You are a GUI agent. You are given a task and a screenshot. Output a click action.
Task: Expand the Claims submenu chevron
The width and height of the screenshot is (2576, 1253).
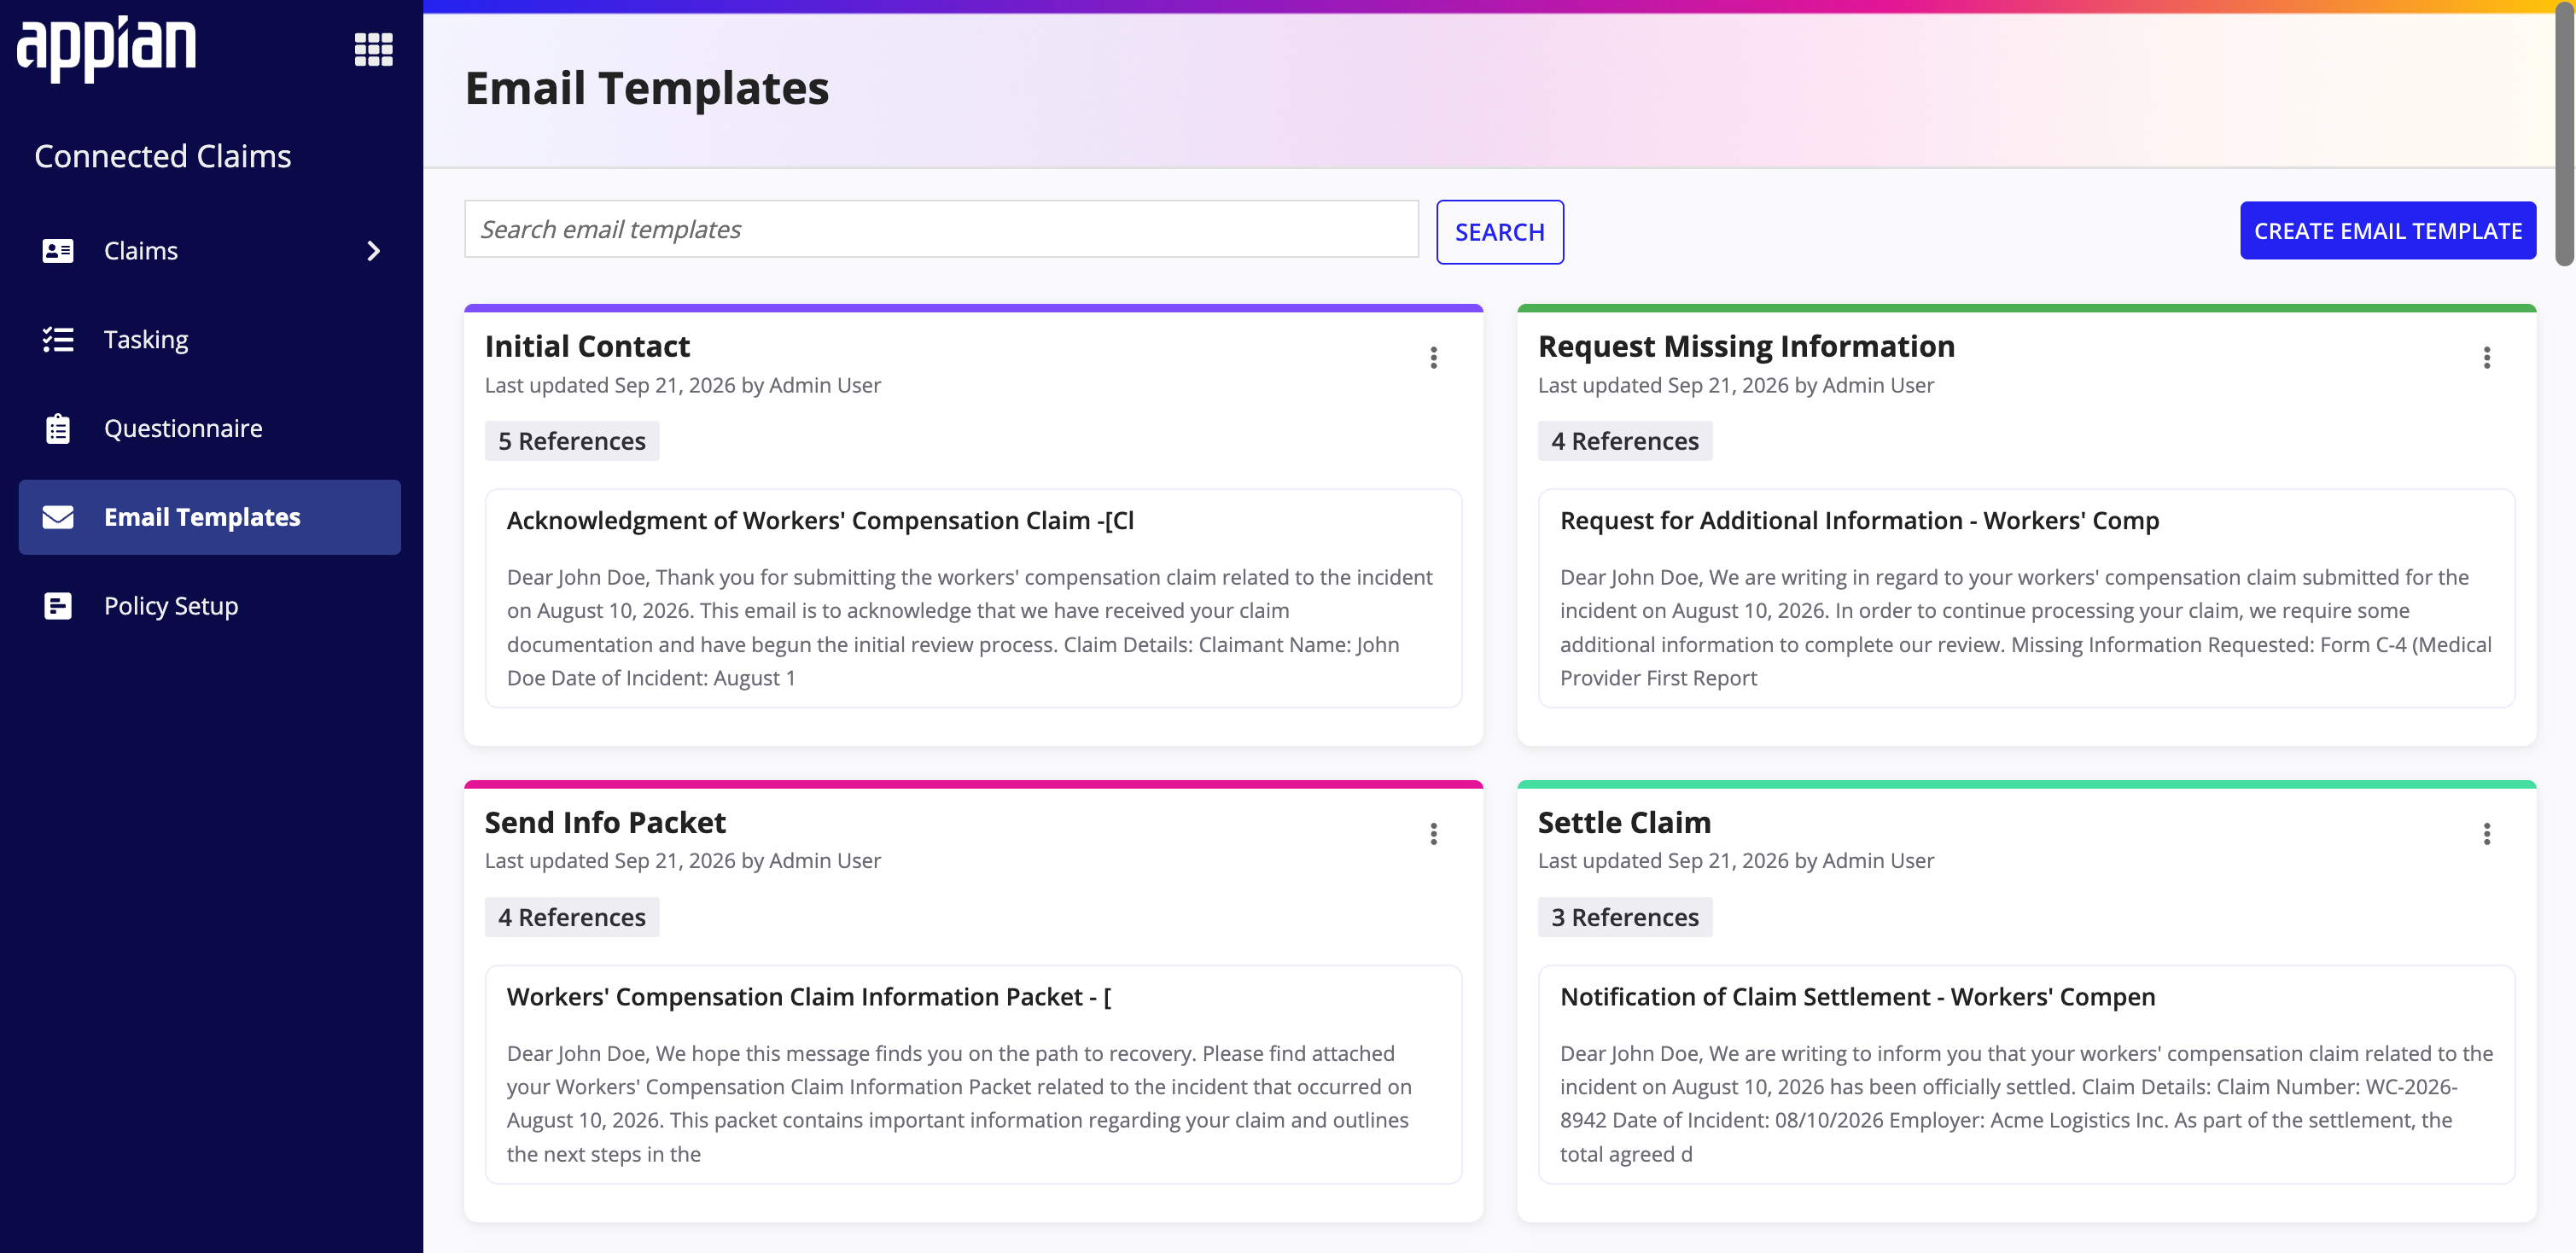tap(373, 251)
